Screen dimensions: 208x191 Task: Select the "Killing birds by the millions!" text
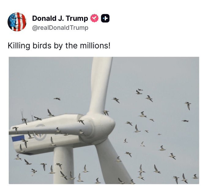(59, 46)
